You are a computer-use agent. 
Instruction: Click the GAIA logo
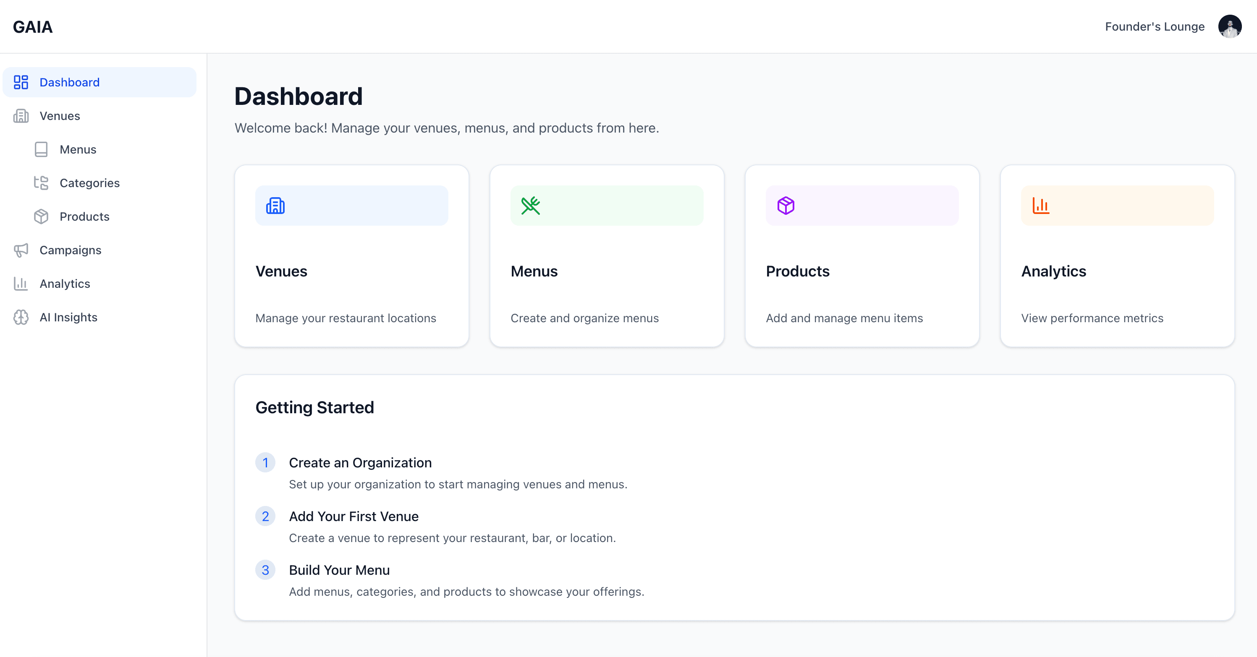(32, 27)
